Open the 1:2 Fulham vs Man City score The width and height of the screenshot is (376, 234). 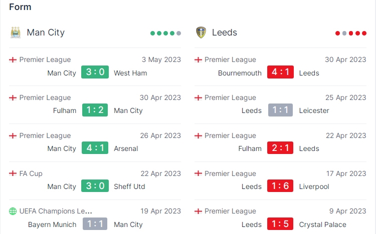(x=95, y=110)
